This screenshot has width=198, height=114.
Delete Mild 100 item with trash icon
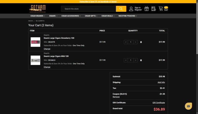[x=141, y=60]
